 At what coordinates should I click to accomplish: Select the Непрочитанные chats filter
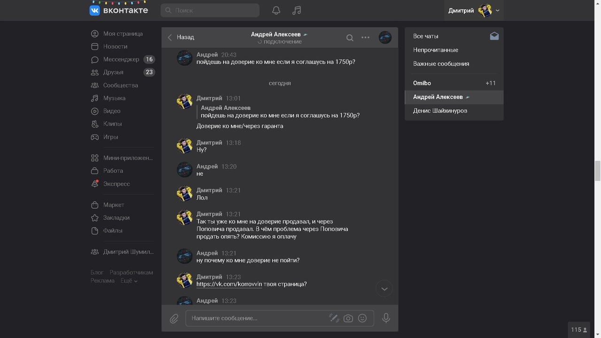[x=435, y=50]
